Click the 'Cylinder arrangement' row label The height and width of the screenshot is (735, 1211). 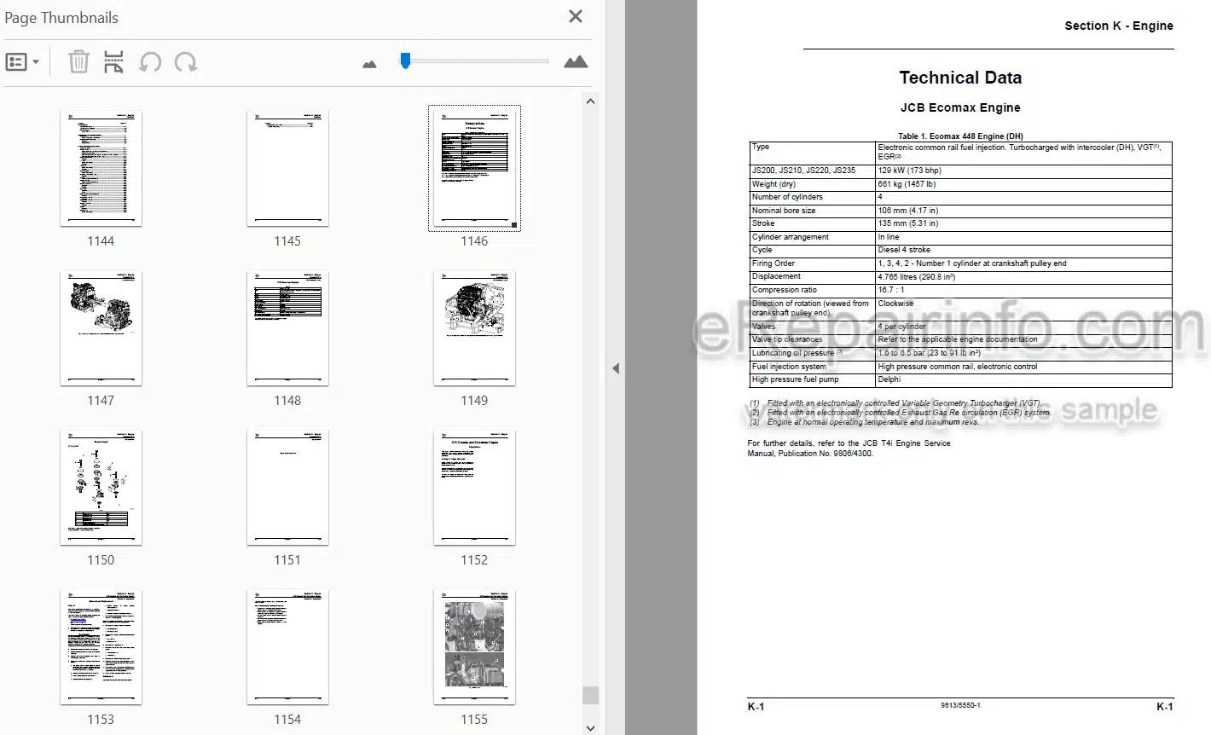coord(791,237)
